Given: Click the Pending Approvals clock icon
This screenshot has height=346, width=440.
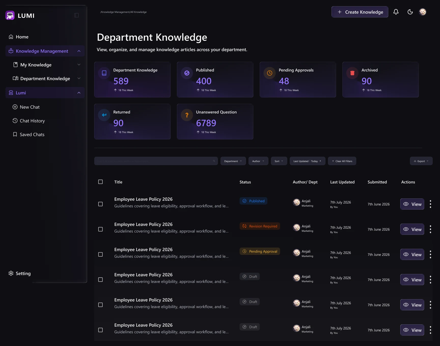Looking at the screenshot, I should pos(270,73).
